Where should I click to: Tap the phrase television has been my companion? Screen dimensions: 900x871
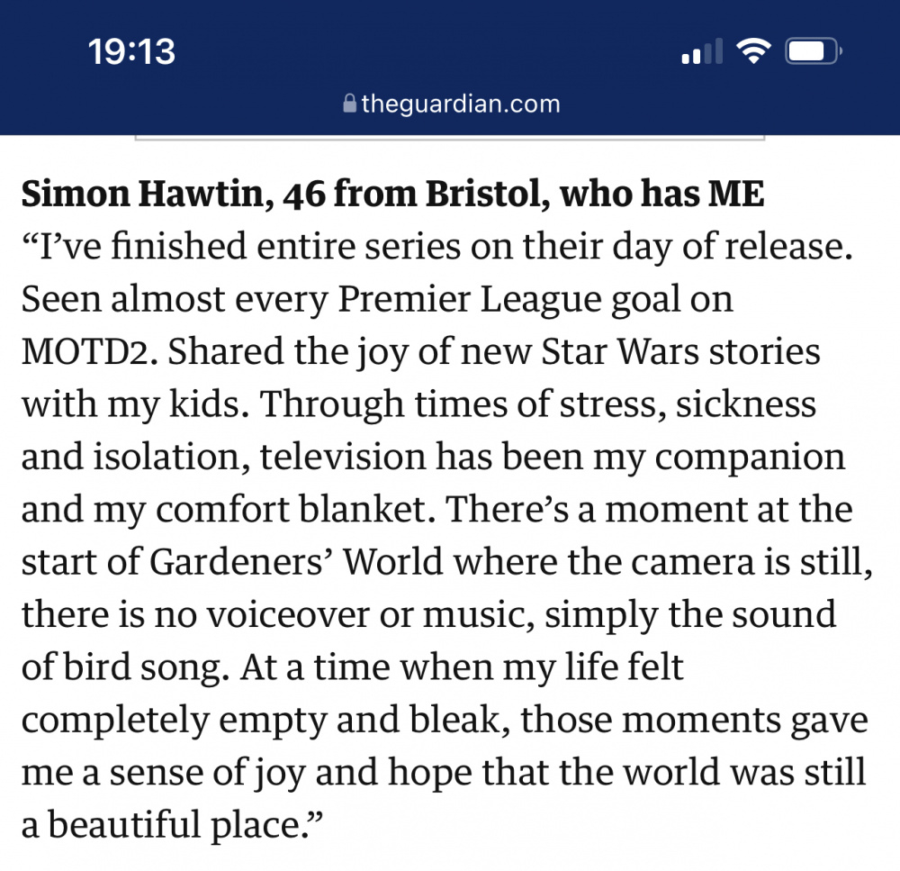coord(553,457)
